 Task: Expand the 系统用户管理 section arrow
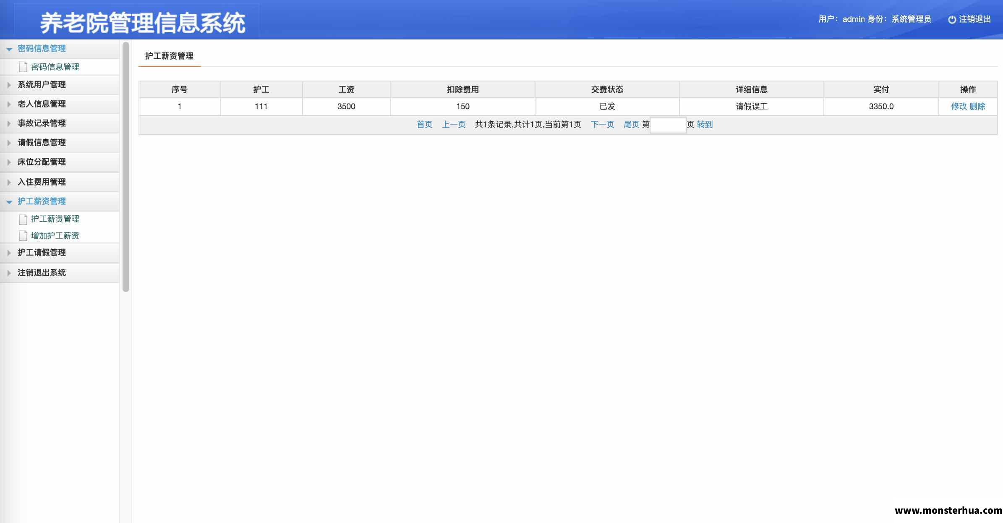coord(9,85)
